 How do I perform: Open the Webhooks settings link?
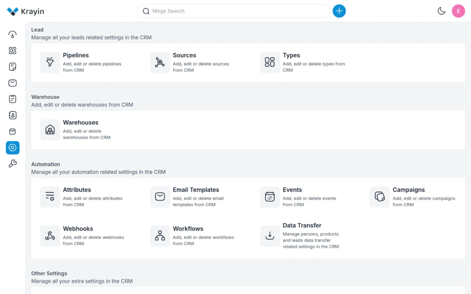(78, 229)
